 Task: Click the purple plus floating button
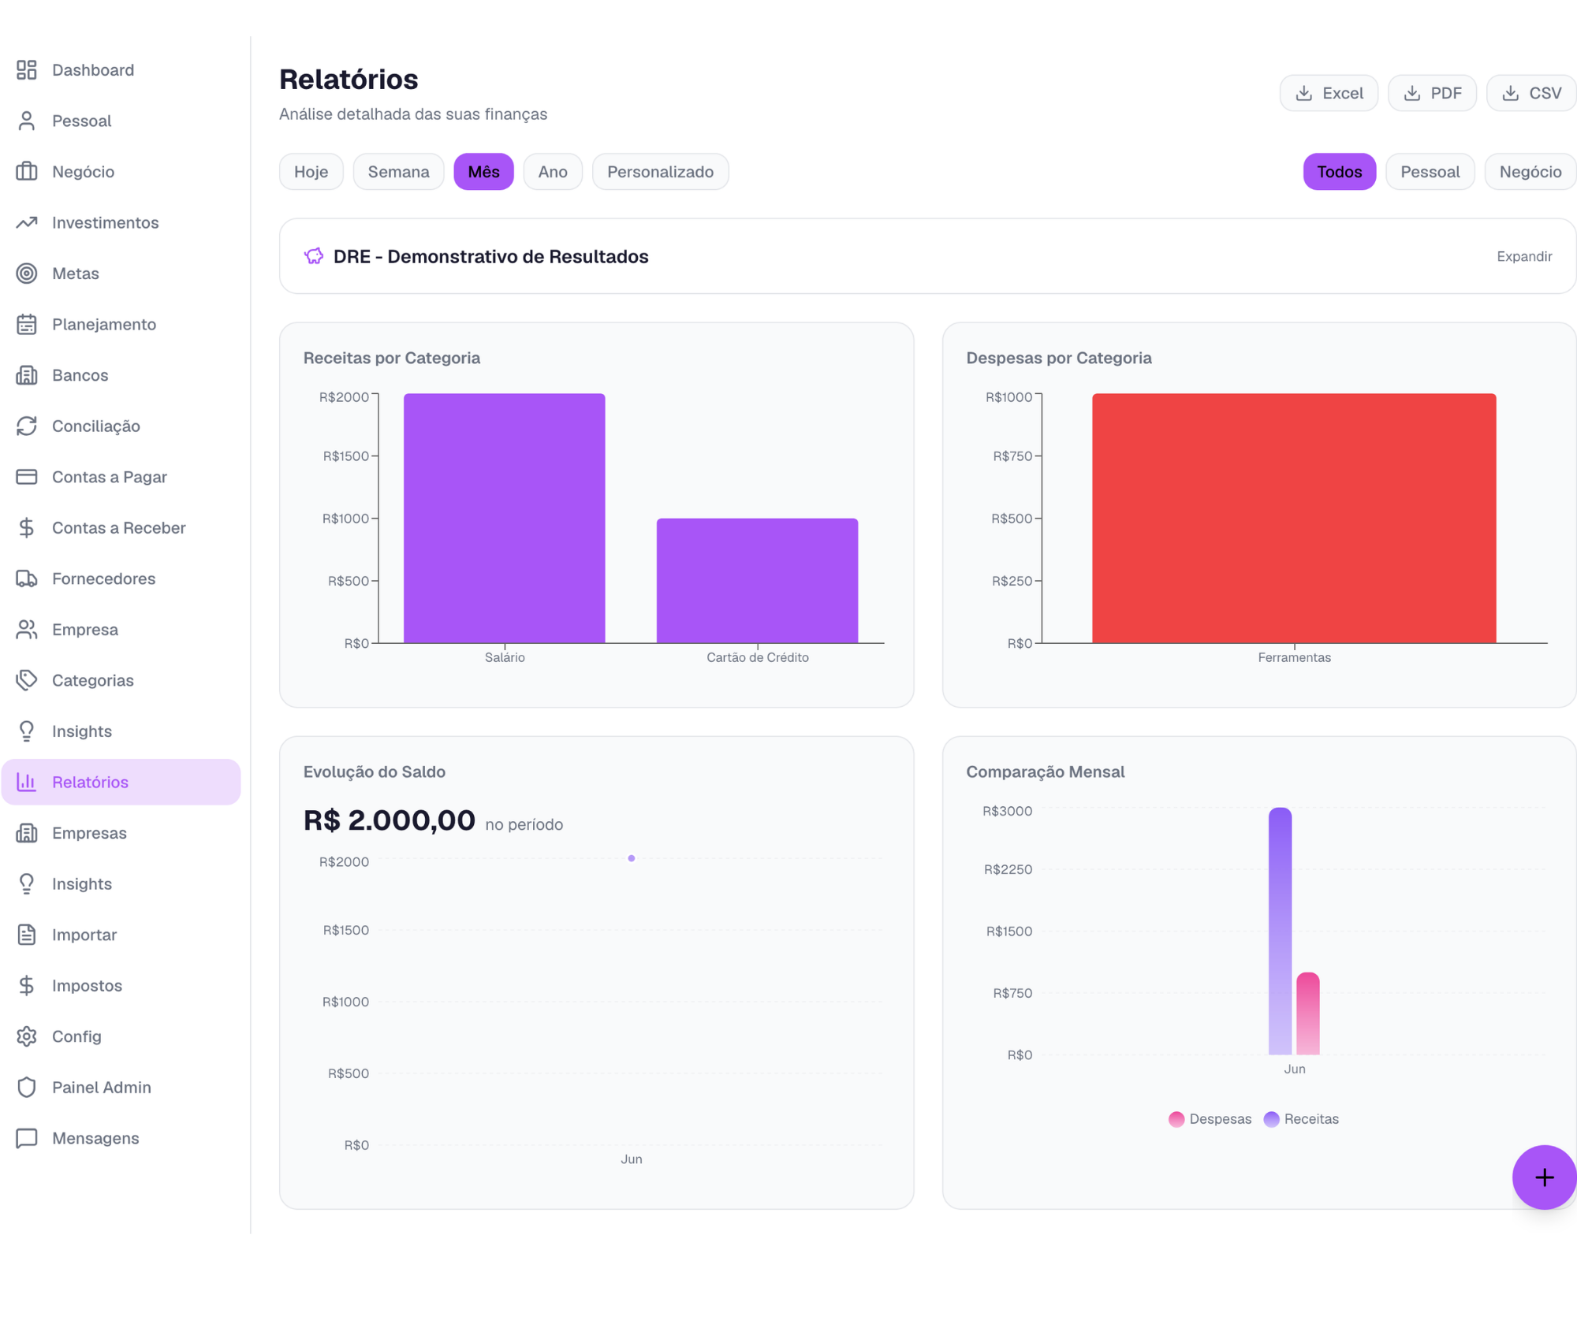pos(1544,1177)
